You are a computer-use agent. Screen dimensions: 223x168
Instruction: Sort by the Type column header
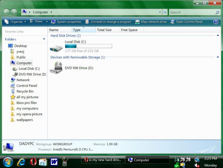click(x=84, y=30)
